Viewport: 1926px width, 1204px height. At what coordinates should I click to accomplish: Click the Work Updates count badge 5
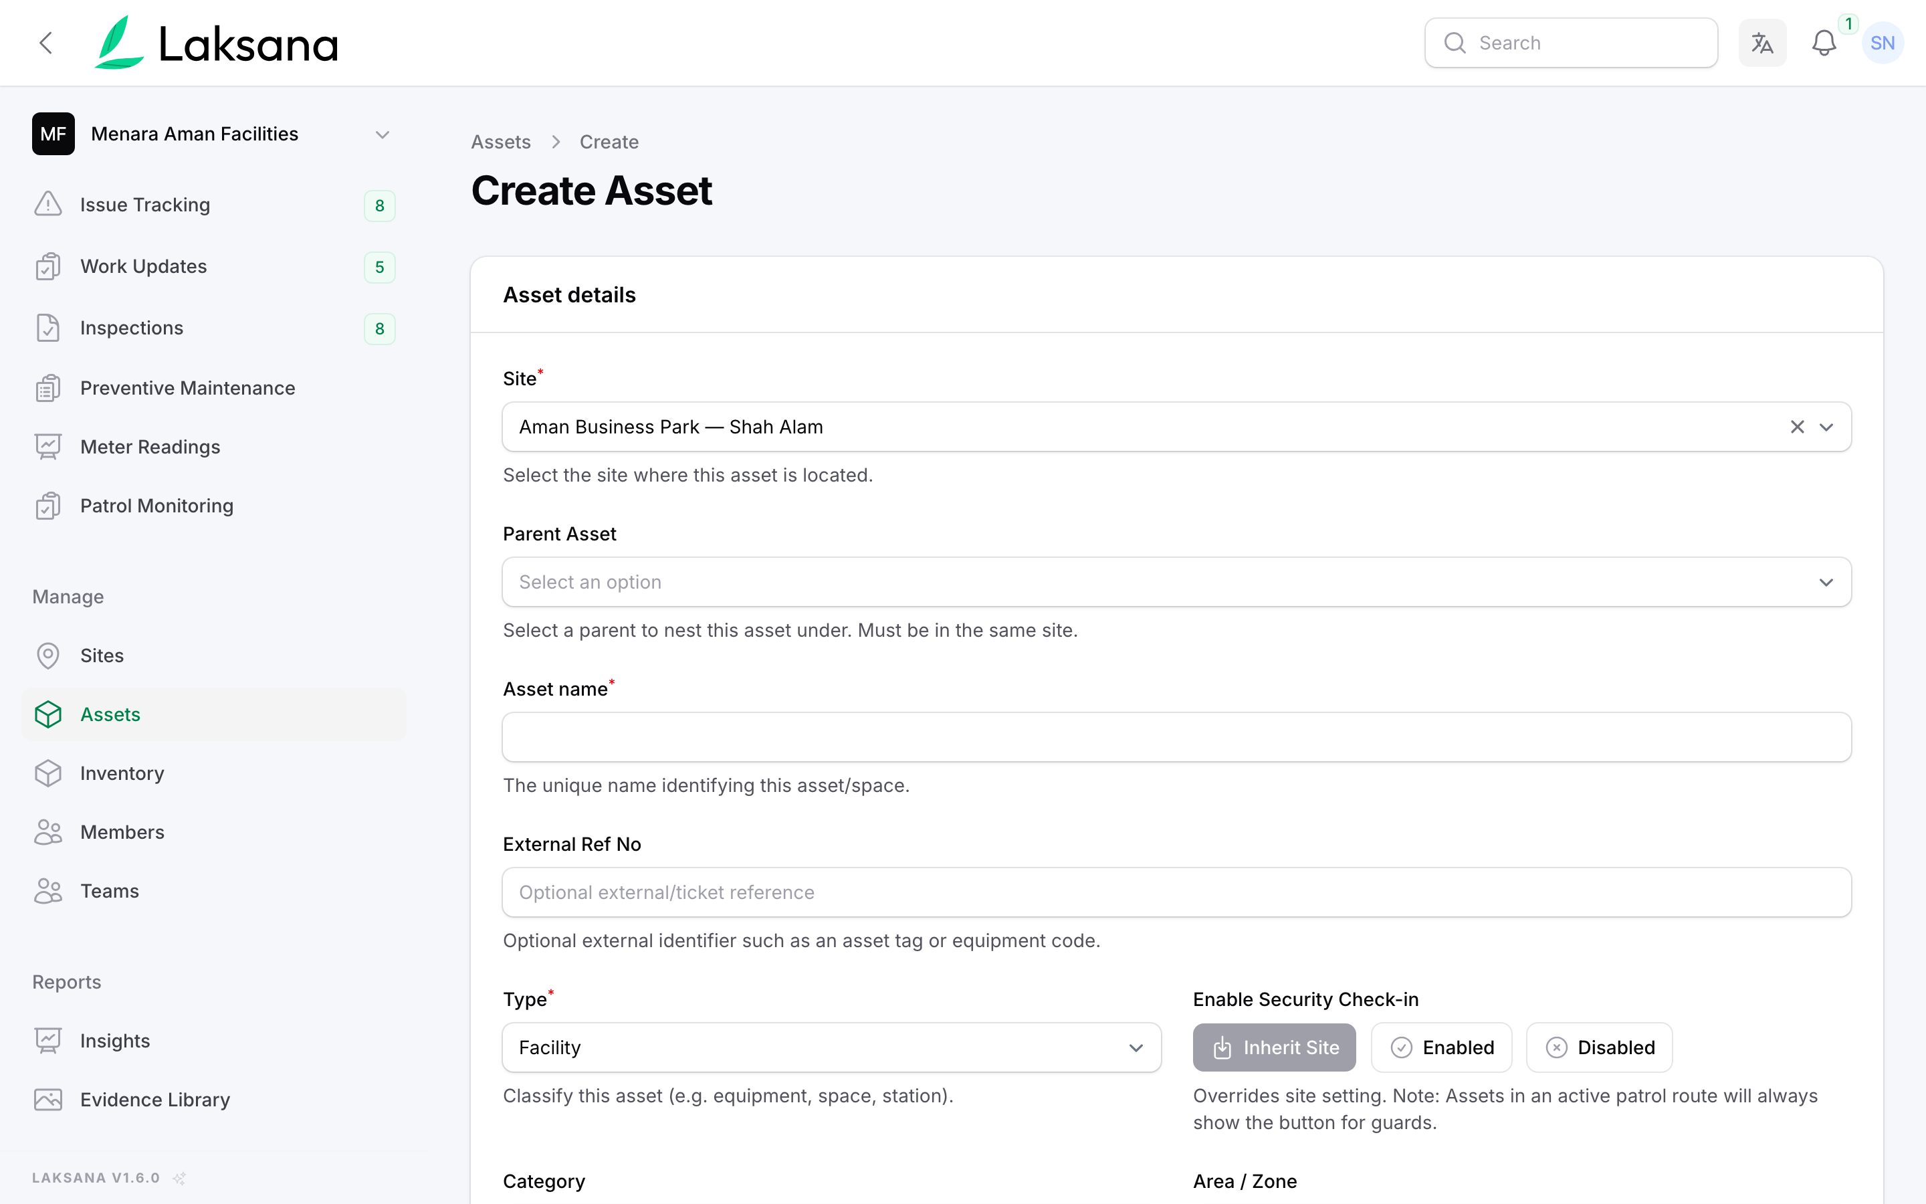380,267
